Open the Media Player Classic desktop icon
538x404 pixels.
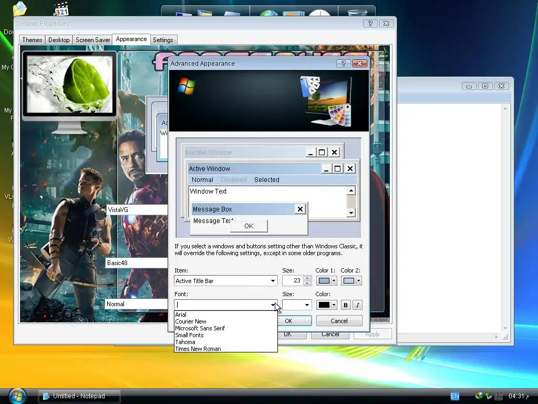pyautogui.click(x=61, y=9)
